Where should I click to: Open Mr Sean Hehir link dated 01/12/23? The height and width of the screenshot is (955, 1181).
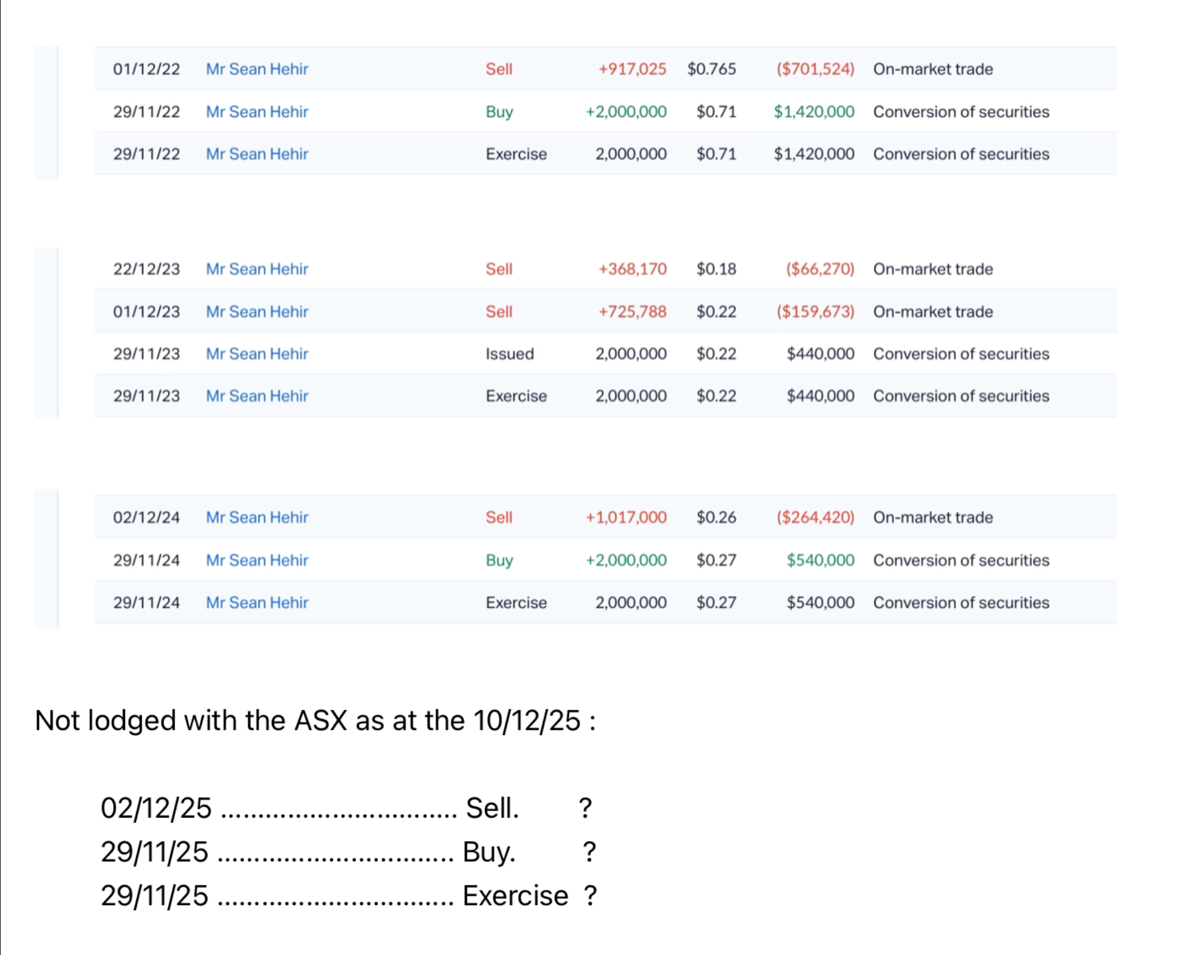[256, 311]
